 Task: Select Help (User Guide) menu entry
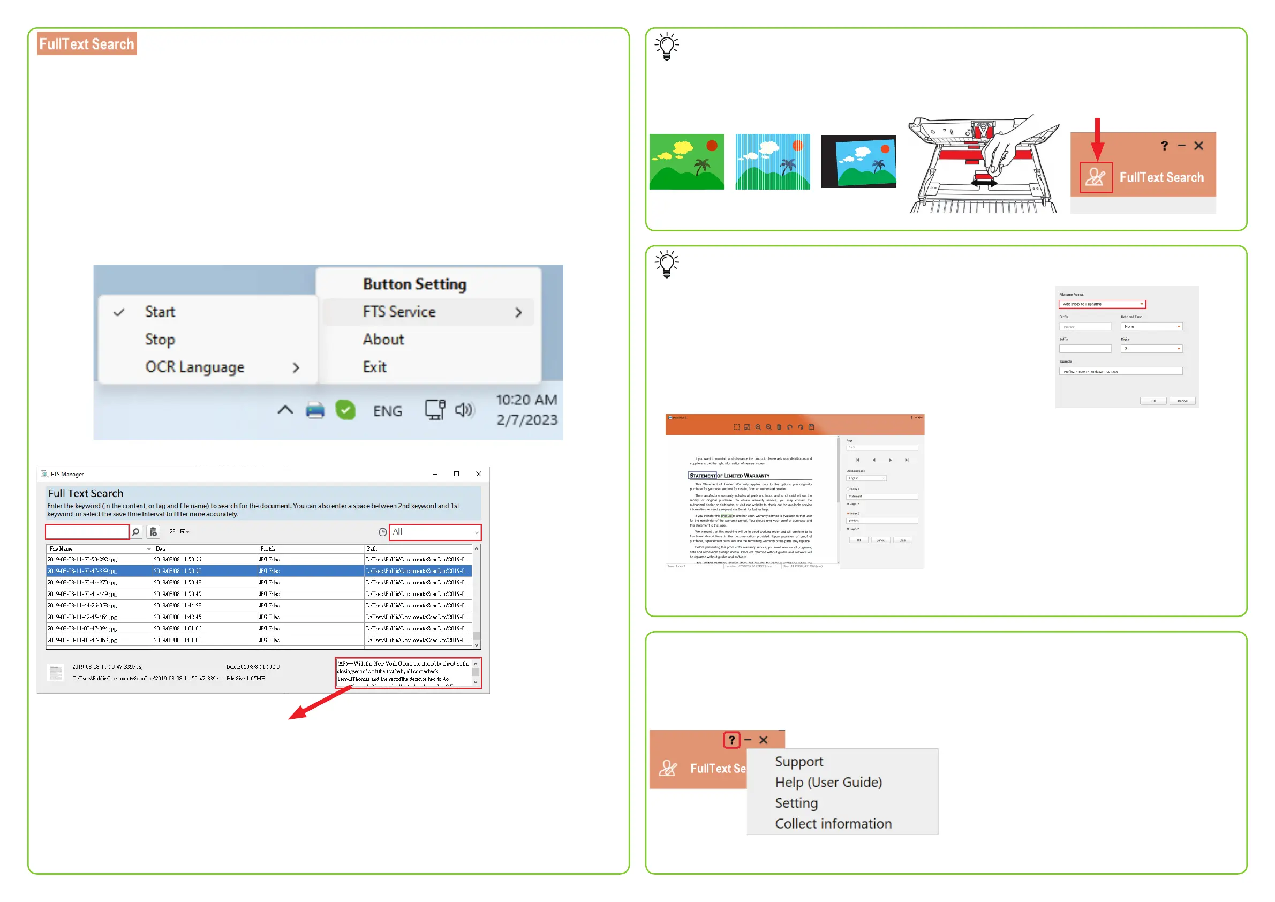coord(828,782)
